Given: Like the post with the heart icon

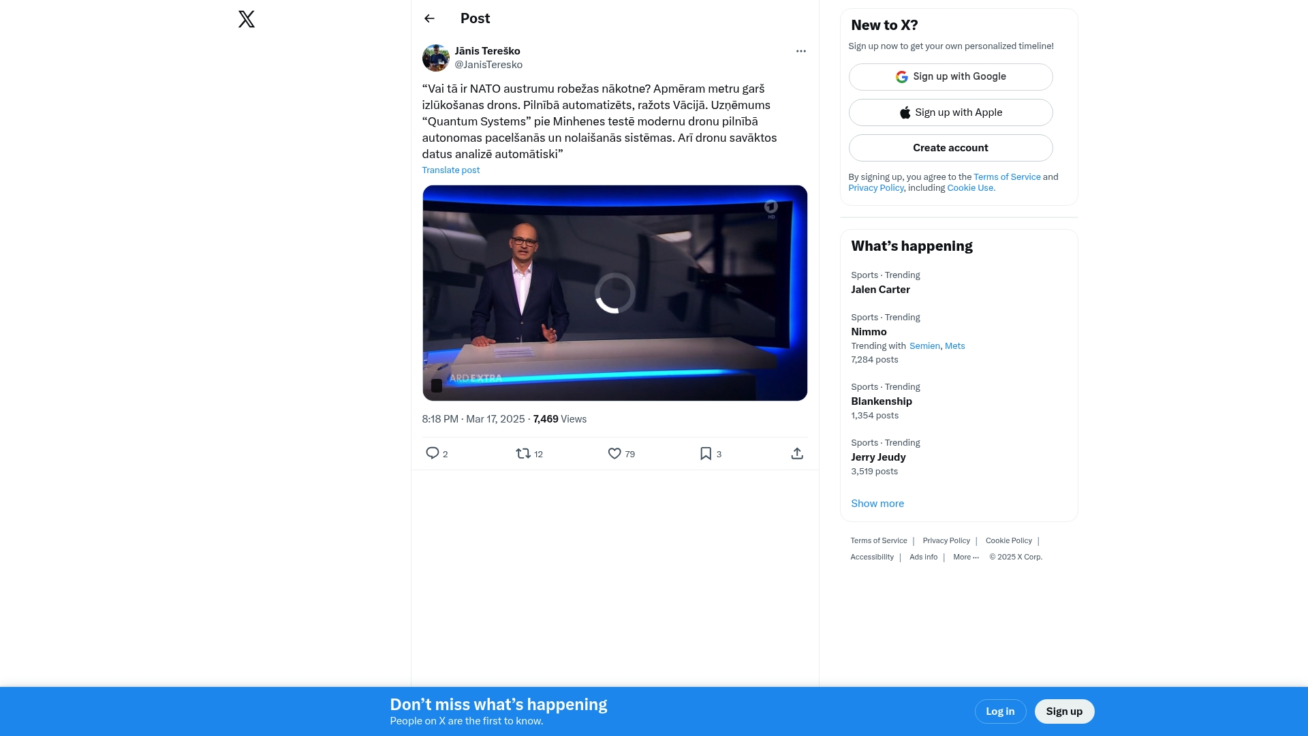Looking at the screenshot, I should coord(614,453).
